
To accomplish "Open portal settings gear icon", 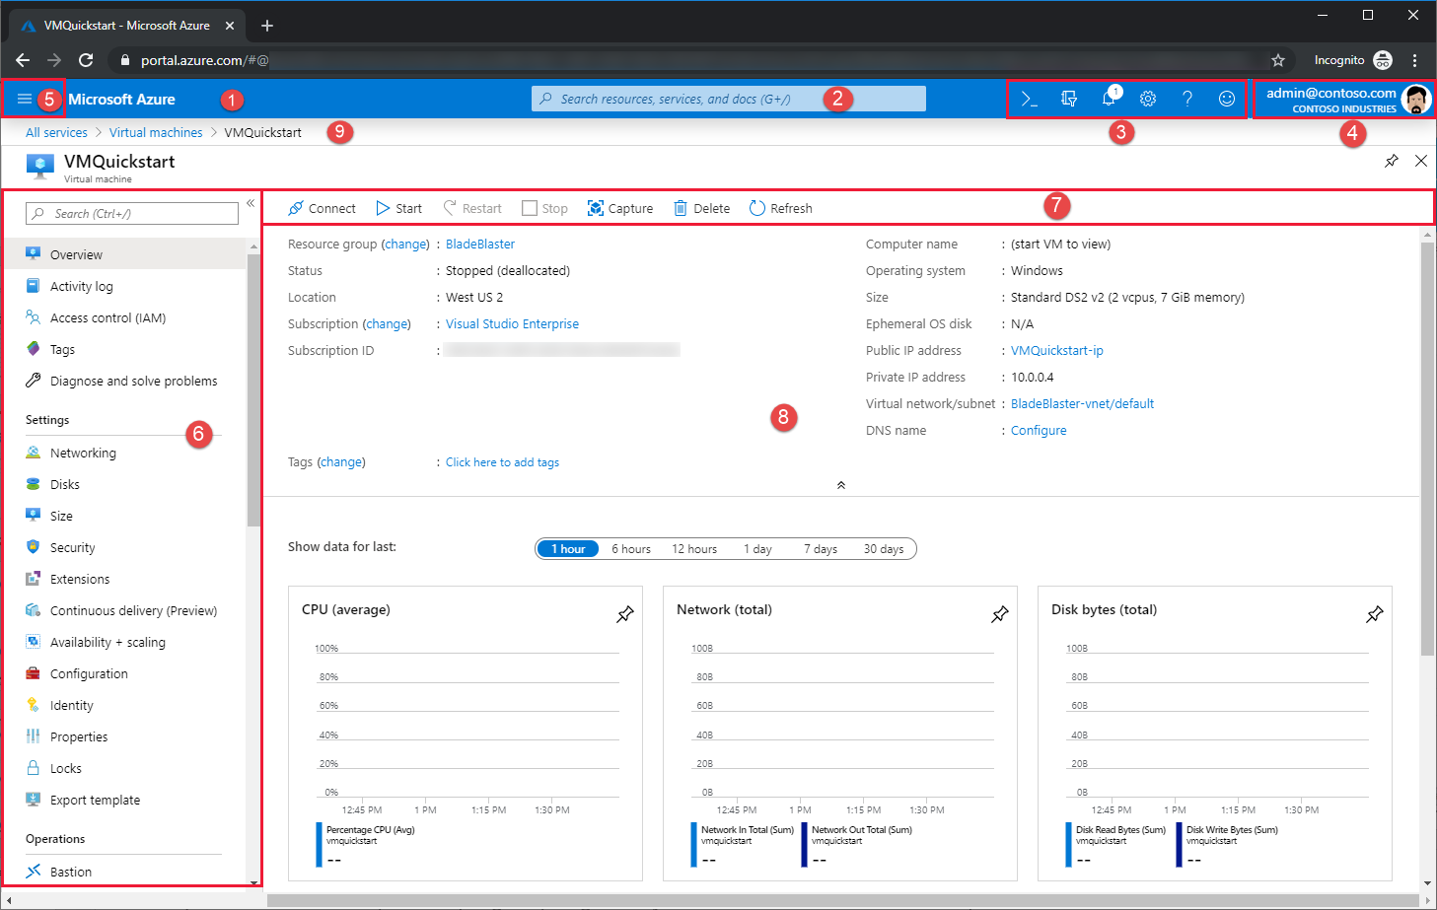I will [x=1148, y=99].
